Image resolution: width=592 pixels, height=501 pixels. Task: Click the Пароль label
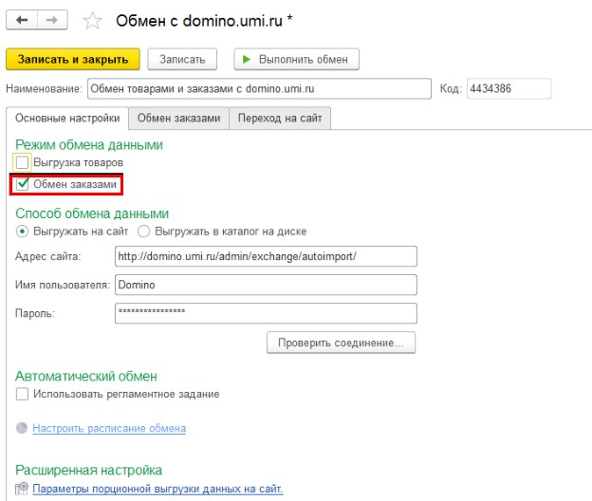coord(35,313)
